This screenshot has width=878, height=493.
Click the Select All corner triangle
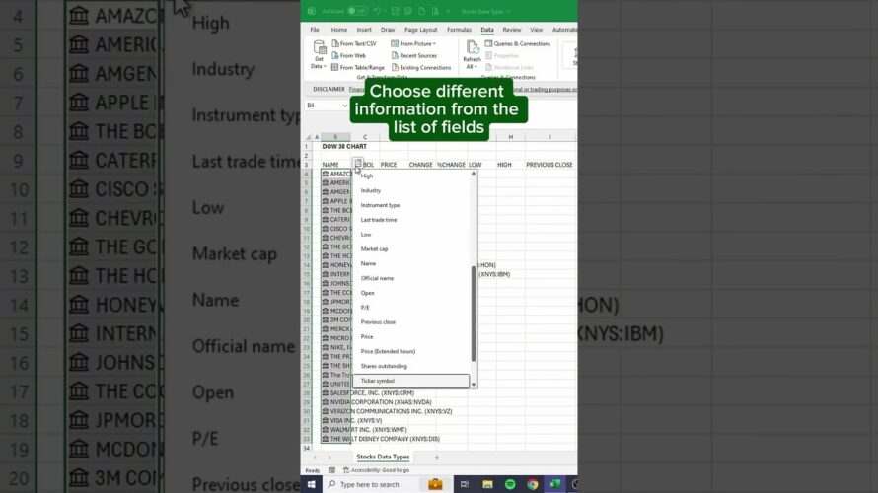tap(308, 137)
